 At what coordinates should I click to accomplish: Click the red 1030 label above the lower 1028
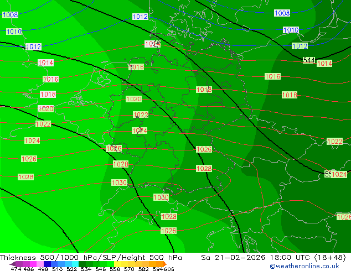161,197
